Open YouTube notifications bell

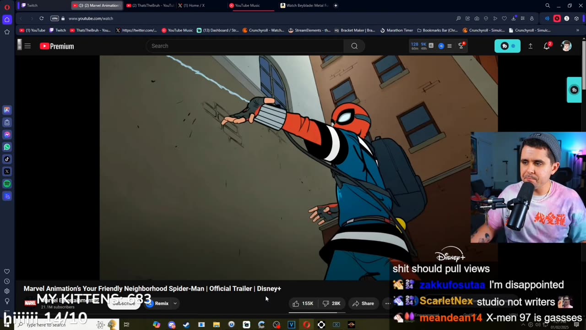[x=547, y=46]
